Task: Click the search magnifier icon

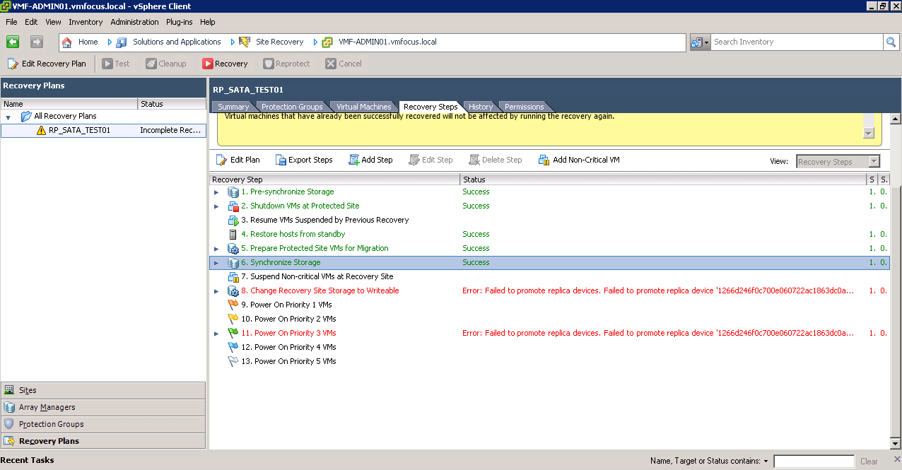Action: pos(891,42)
